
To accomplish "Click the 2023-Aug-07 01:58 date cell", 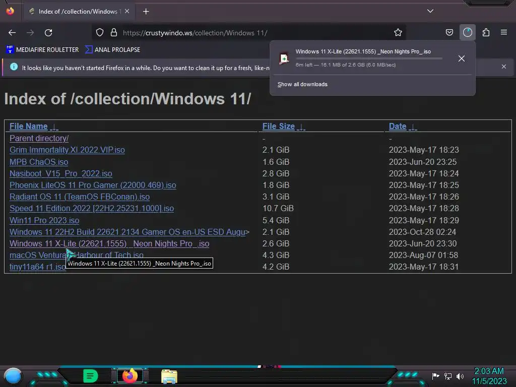I will tap(423, 255).
